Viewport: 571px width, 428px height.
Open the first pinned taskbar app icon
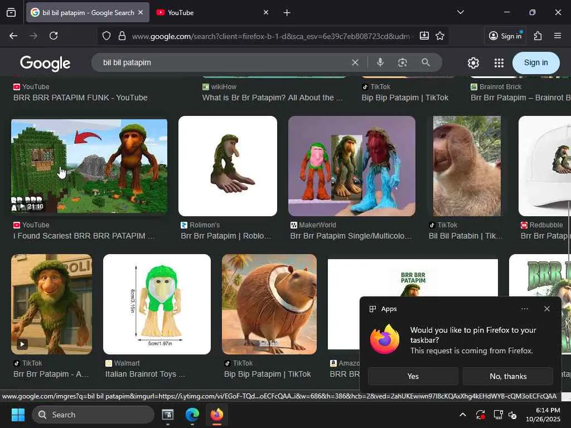coord(168,415)
